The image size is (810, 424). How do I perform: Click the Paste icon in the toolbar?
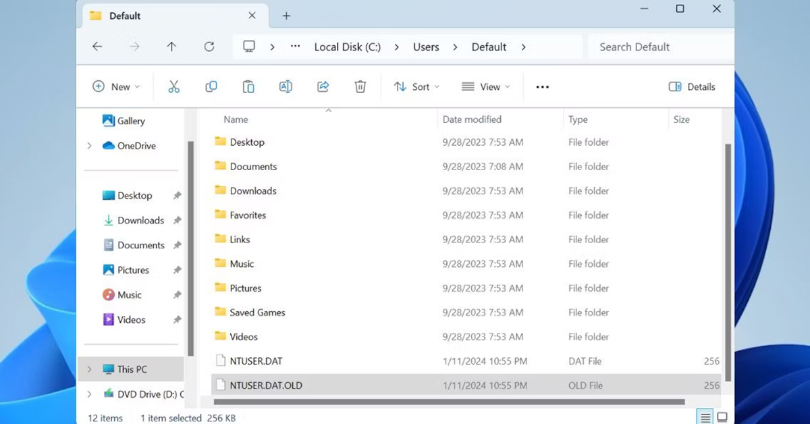[248, 86]
